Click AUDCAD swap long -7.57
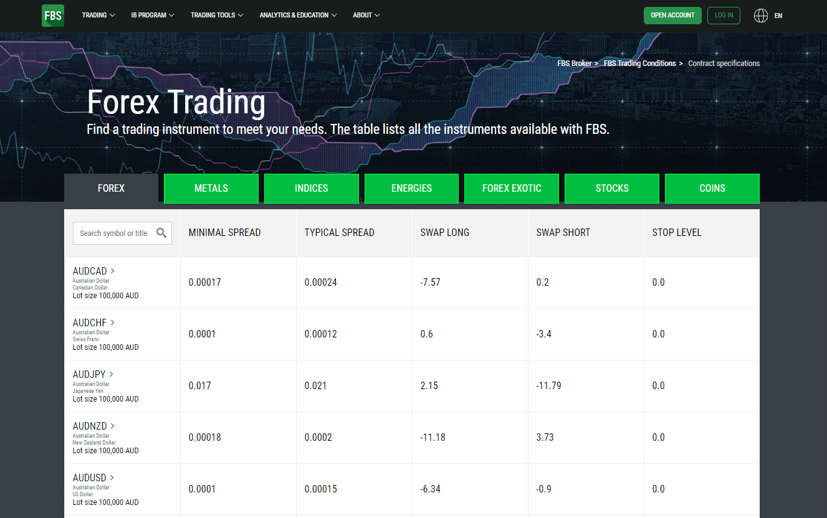827x518 pixels. [x=431, y=283]
